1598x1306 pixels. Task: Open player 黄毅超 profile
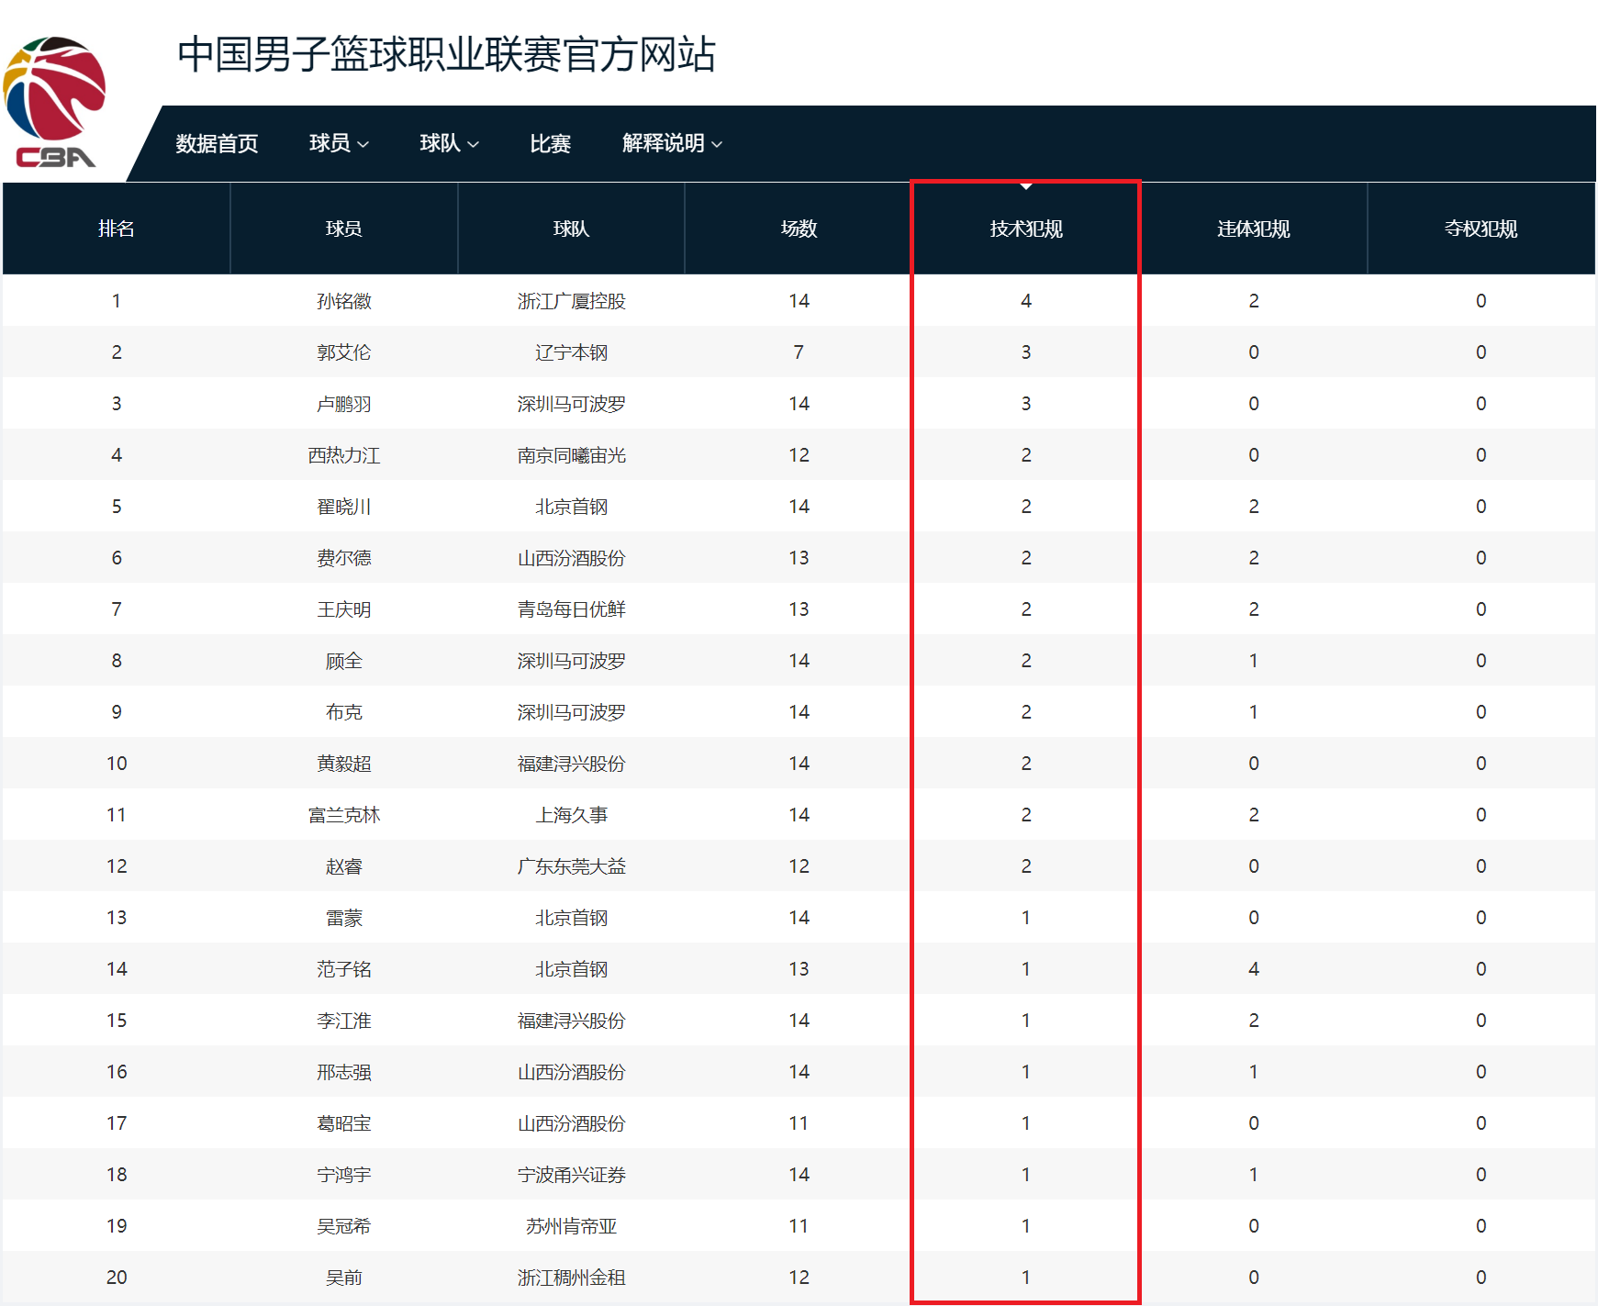pos(344,764)
